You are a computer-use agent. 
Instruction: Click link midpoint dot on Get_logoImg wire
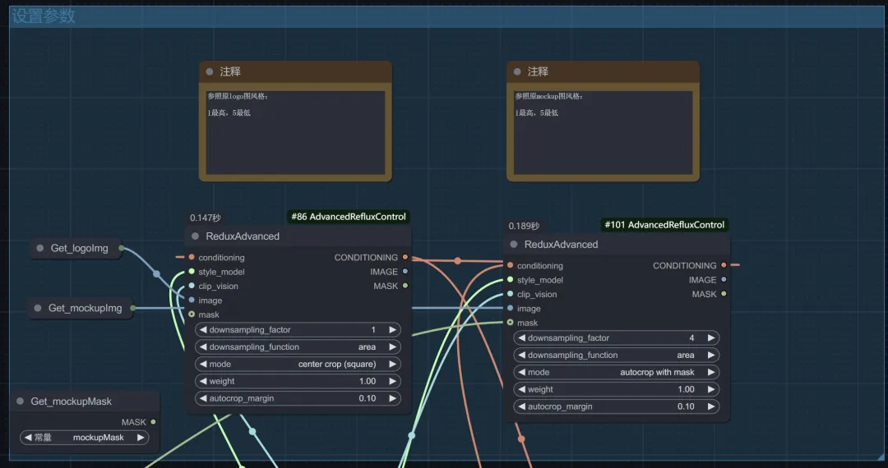coord(156,274)
